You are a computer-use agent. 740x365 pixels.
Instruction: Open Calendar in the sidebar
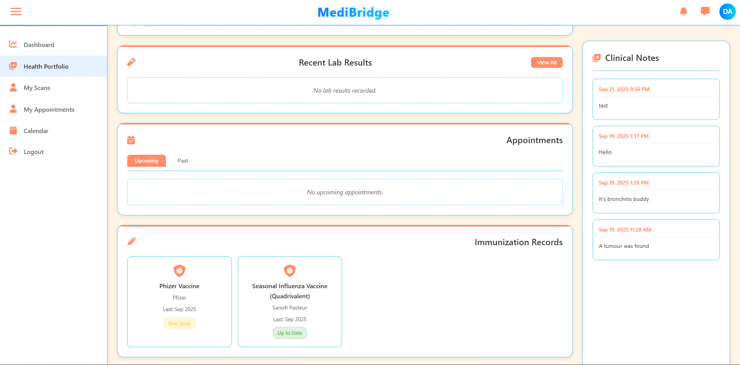[x=36, y=131]
